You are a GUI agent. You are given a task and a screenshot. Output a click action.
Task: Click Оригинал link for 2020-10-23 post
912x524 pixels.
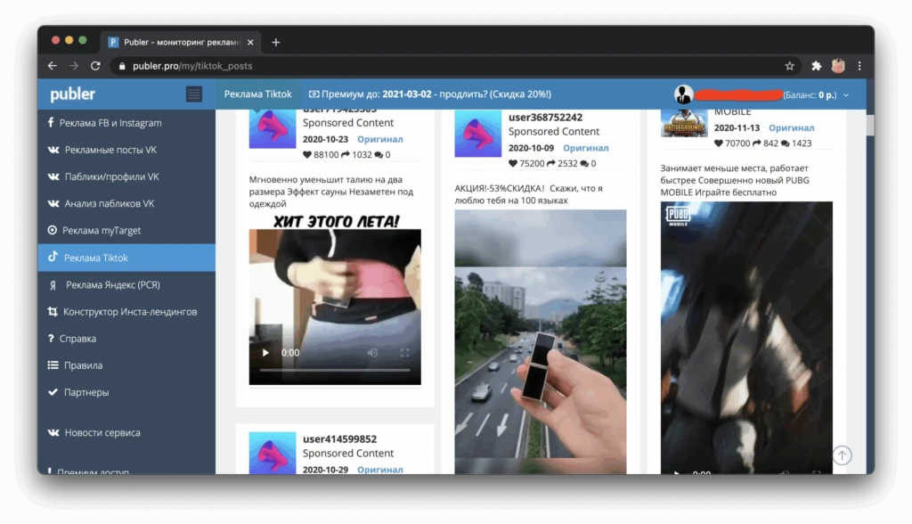coord(379,139)
